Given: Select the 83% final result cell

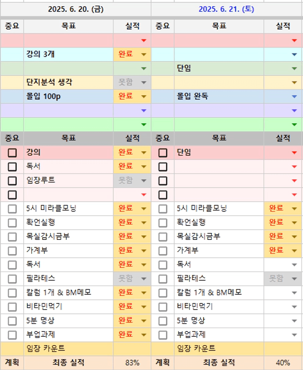Looking at the screenshot, I should [x=132, y=363].
